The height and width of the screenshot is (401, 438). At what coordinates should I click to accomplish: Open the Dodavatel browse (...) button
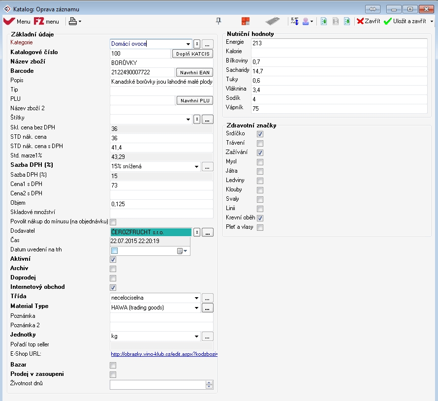tap(208, 232)
